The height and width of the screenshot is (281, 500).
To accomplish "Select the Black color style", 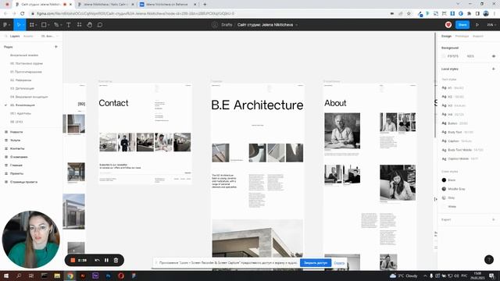I will (452, 180).
